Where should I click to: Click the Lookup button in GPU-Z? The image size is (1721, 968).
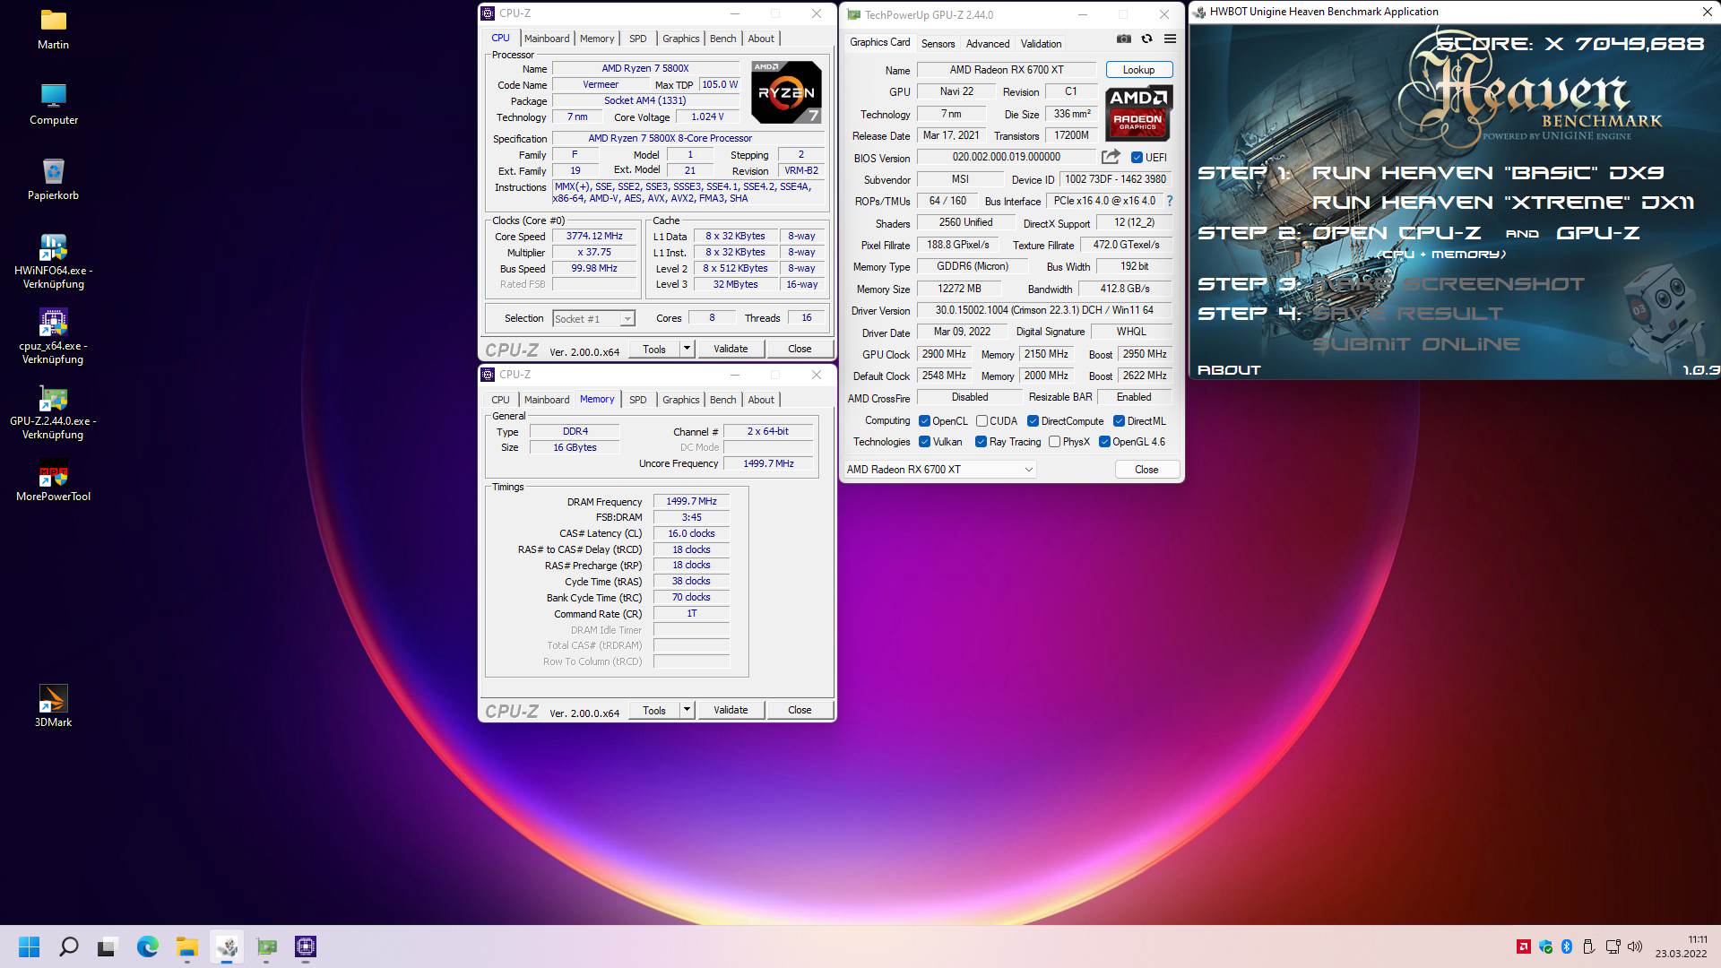[x=1138, y=70]
